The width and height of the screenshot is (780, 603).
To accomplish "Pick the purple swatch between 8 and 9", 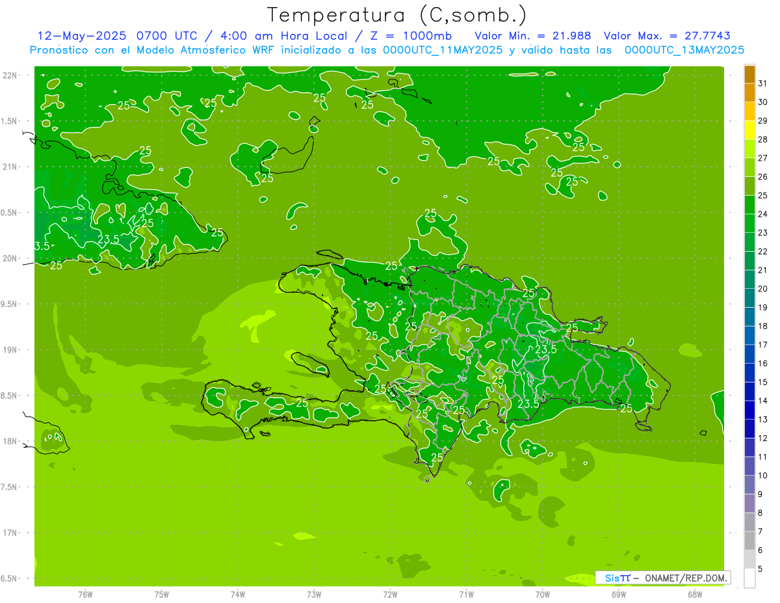I will point(749,504).
